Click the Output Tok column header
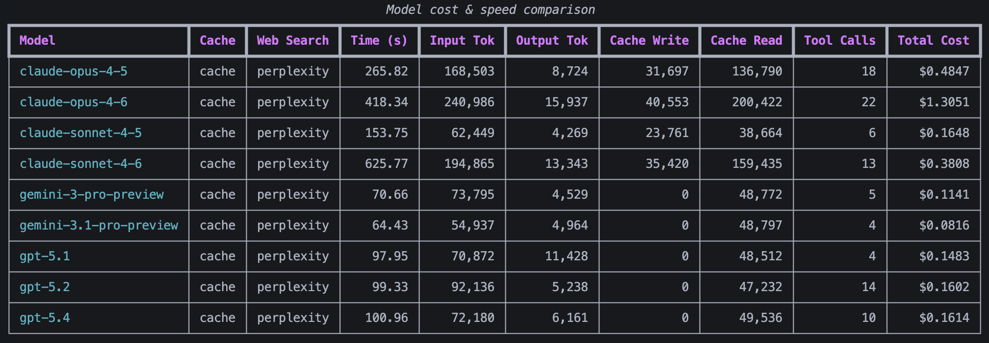 (552, 41)
